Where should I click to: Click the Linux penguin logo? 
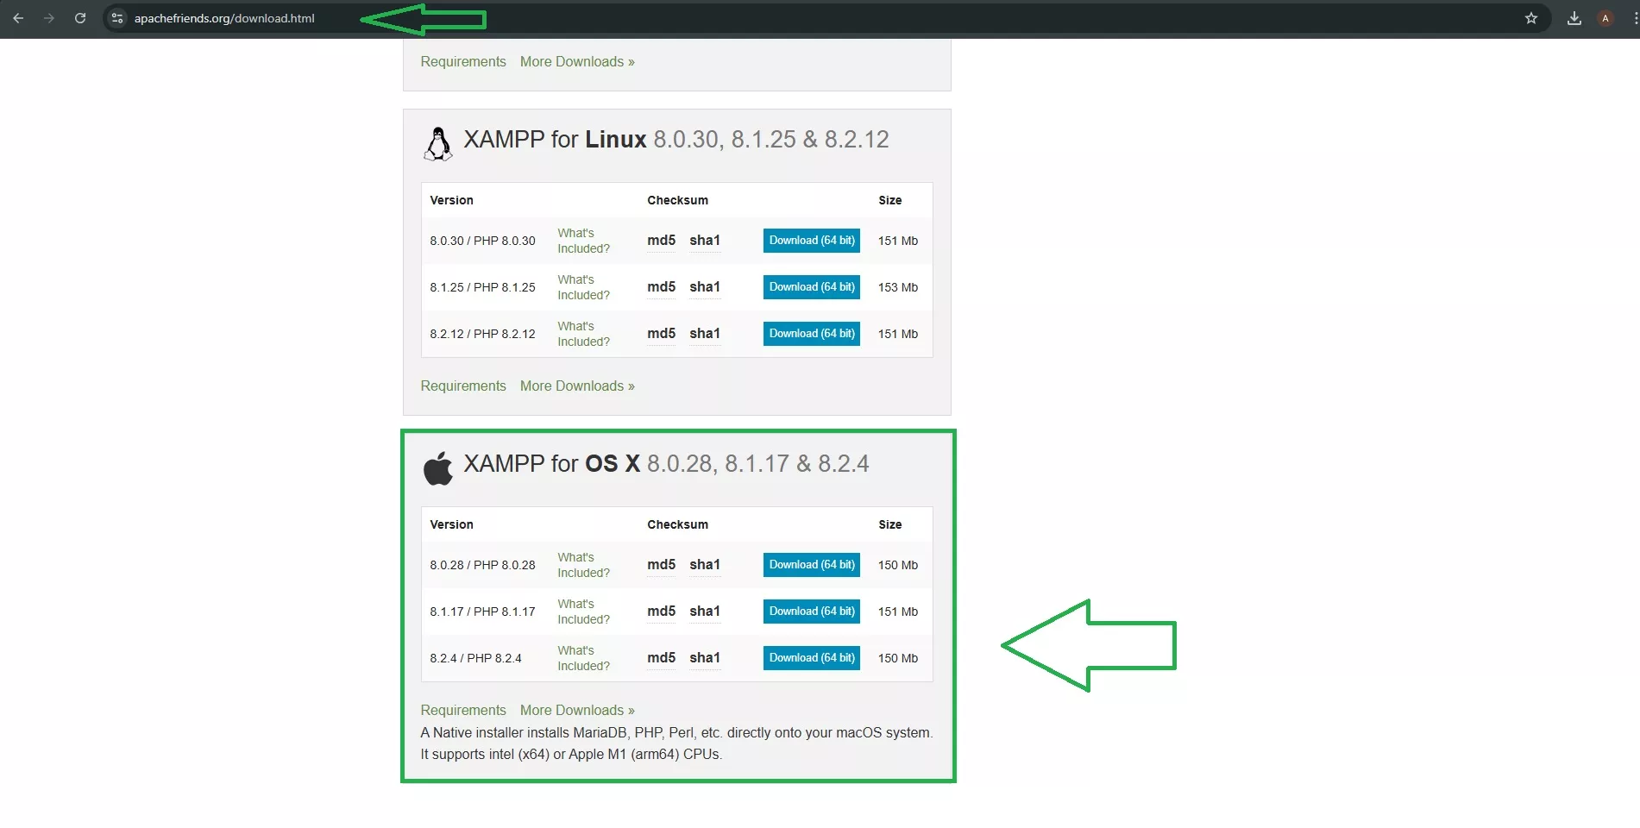(438, 143)
